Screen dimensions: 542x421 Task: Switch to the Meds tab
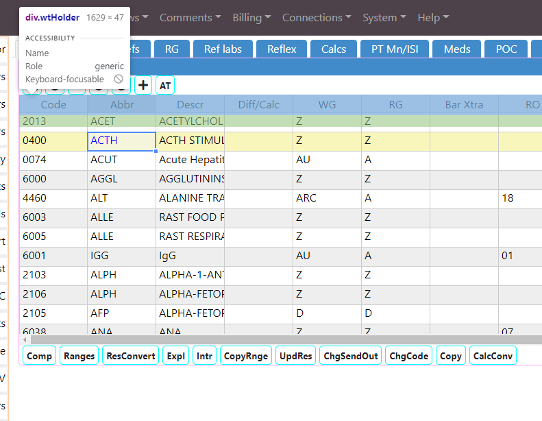coord(457,49)
